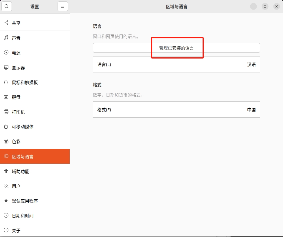Click the 色彩 color icon
This screenshot has width=283, height=237.
point(6,141)
